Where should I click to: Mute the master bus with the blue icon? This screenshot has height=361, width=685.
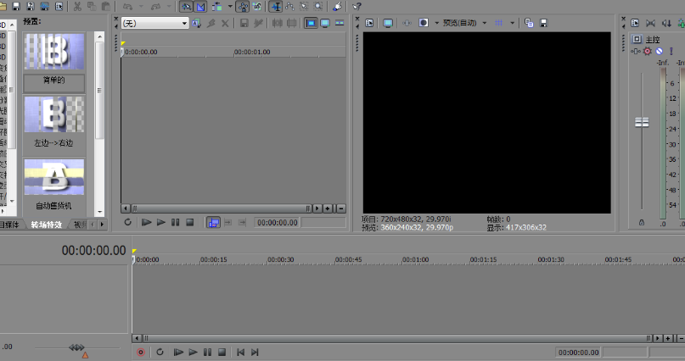tap(660, 51)
